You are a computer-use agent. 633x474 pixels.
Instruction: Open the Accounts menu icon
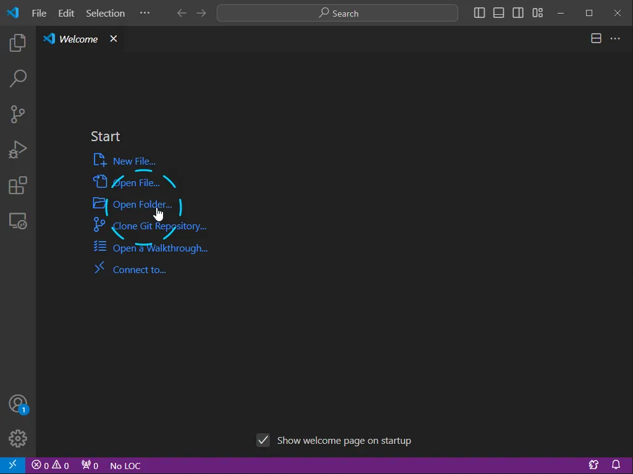pos(18,404)
